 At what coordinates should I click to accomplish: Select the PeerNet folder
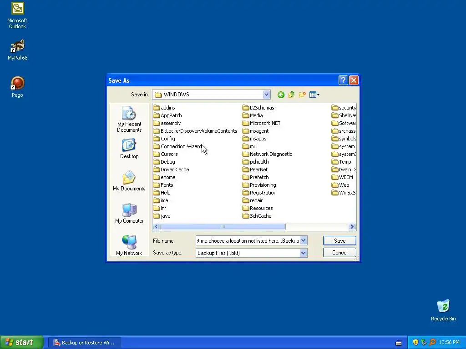(x=255, y=170)
